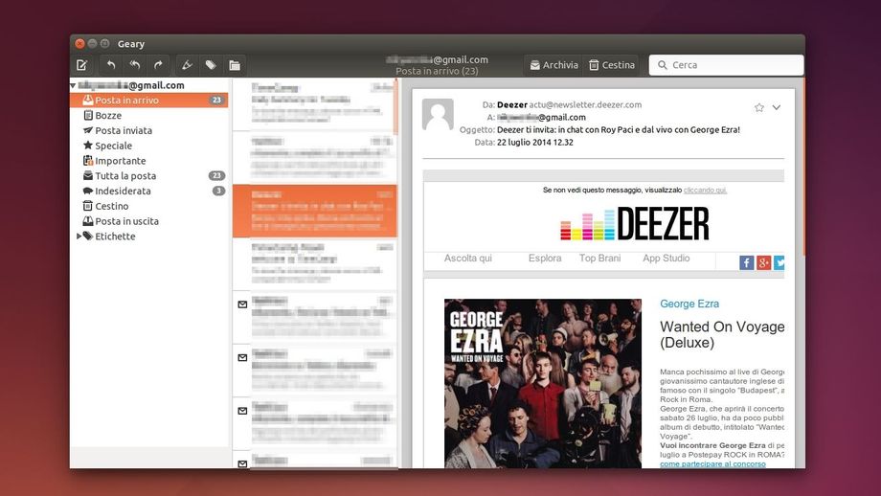Click the Google+ icon in the newsletter
Image resolution: width=881 pixels, height=496 pixels.
point(763,263)
